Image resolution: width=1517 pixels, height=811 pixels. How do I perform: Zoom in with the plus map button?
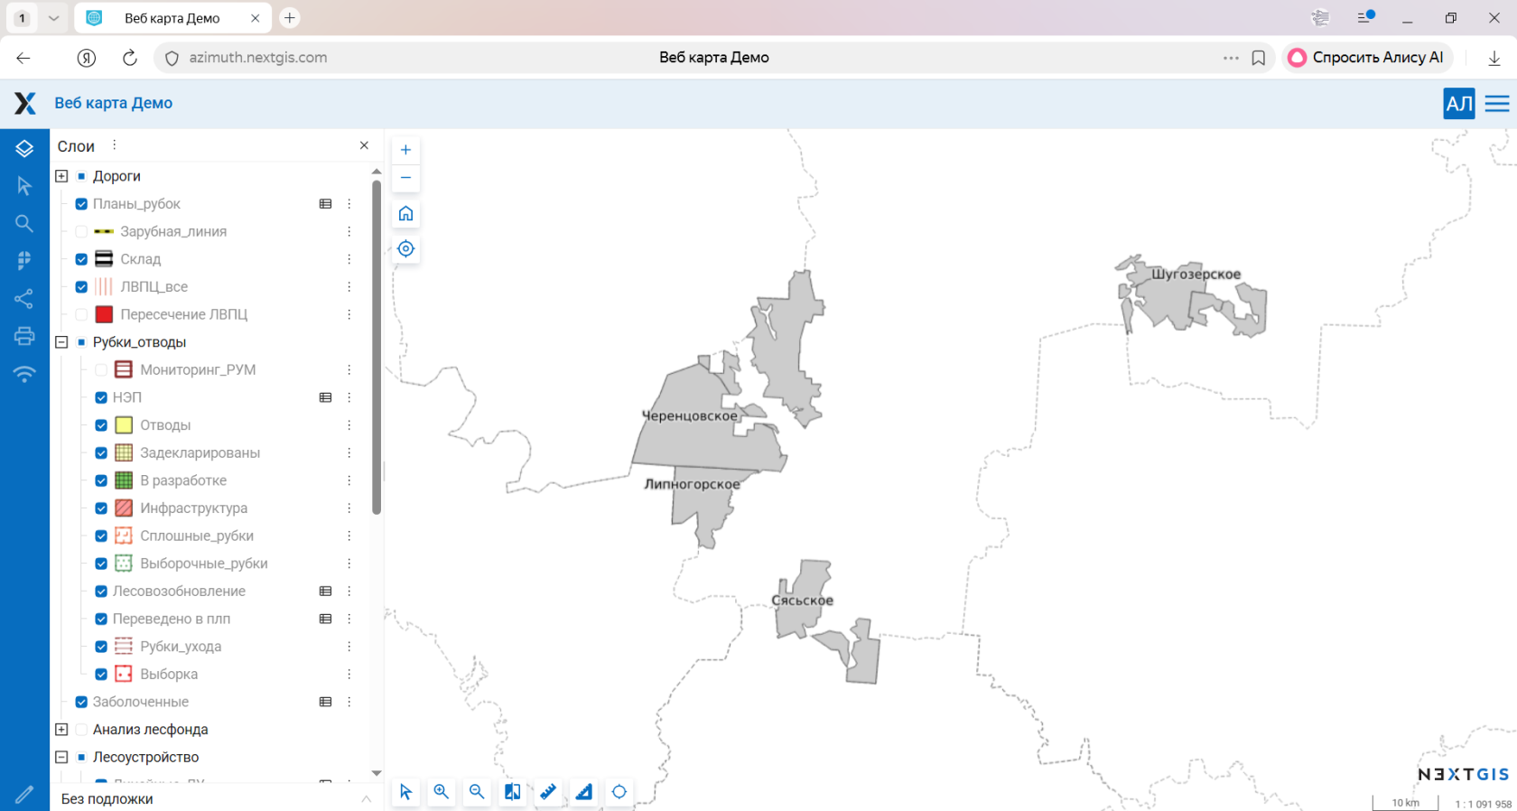point(405,150)
